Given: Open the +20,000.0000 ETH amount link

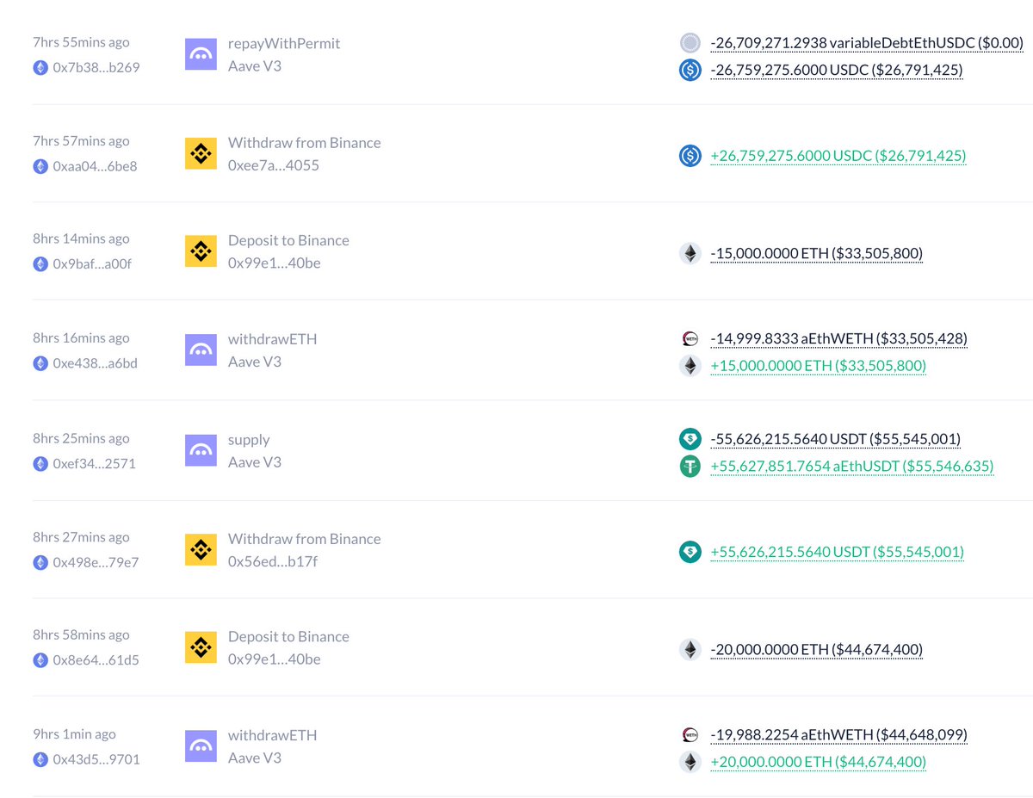Looking at the screenshot, I should 819,762.
